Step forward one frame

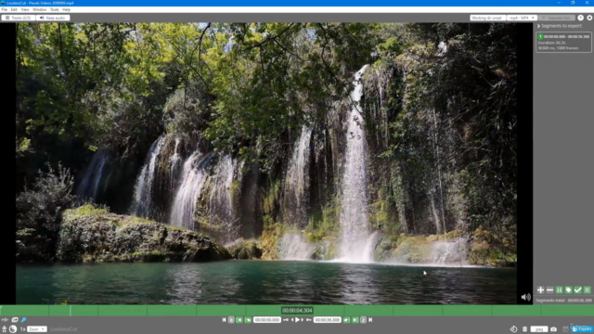pos(303,320)
